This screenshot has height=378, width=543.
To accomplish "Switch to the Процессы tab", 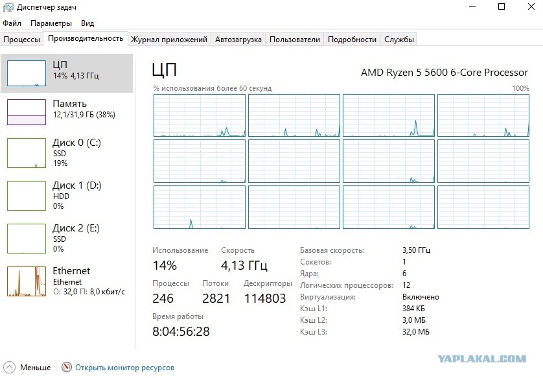I will [x=21, y=40].
